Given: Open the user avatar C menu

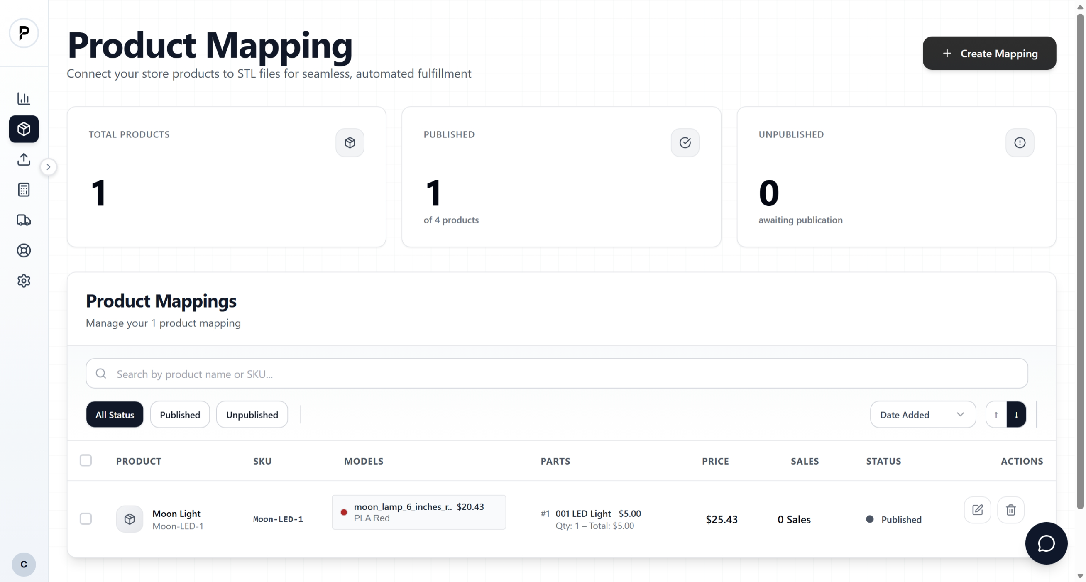Looking at the screenshot, I should pos(24,564).
